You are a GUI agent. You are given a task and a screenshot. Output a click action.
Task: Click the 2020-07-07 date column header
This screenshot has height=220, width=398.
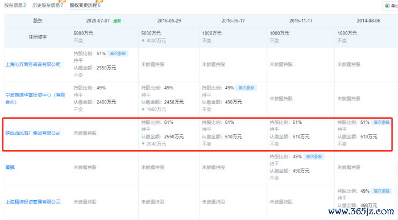point(98,21)
